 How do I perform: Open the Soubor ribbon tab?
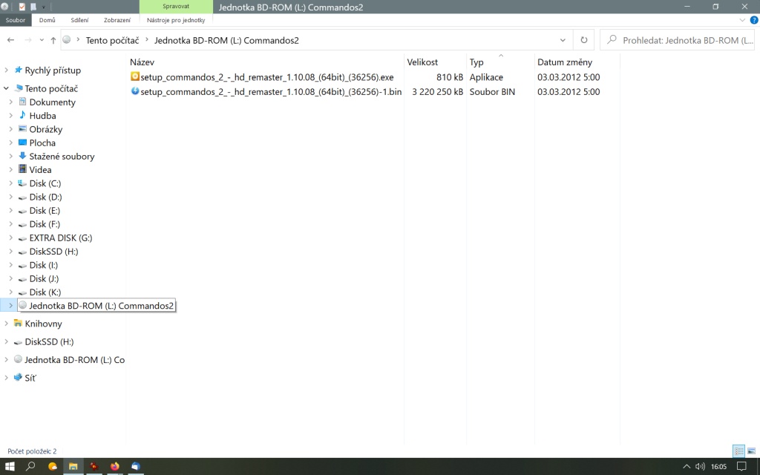[x=16, y=20]
